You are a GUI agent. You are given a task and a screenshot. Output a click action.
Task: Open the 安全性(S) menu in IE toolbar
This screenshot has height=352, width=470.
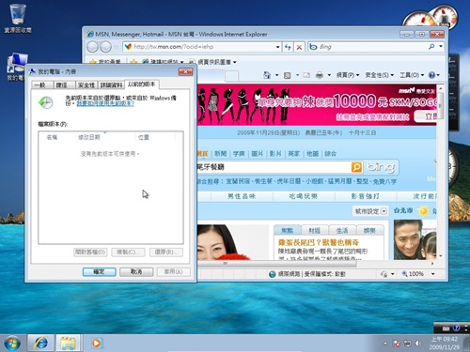tap(379, 75)
